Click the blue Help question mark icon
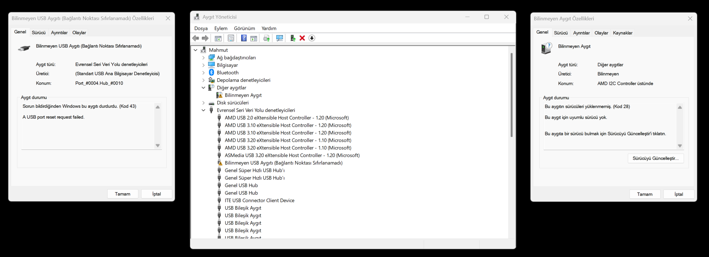The width and height of the screenshot is (709, 257). click(x=244, y=38)
